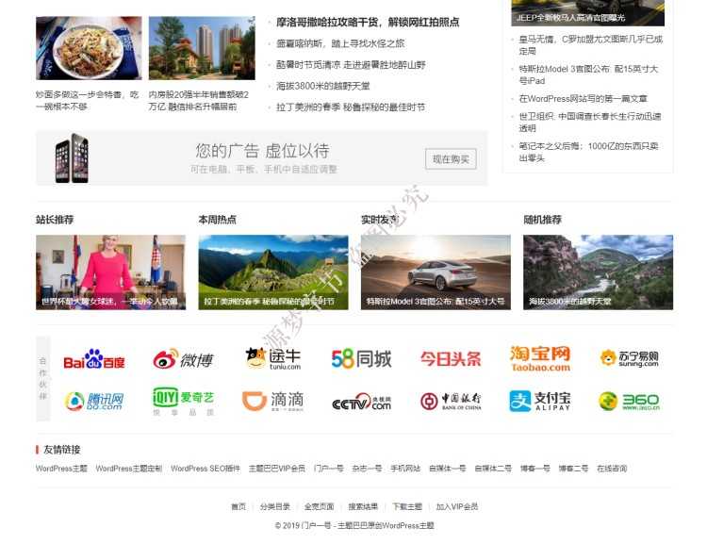Click the © 2019 门户一号 copyright line
Image resolution: width=707 pixels, height=544 pixels.
point(354,525)
